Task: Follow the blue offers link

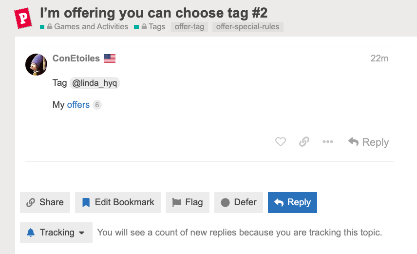Action: (78, 105)
